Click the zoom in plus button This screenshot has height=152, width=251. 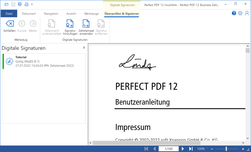point(243,149)
